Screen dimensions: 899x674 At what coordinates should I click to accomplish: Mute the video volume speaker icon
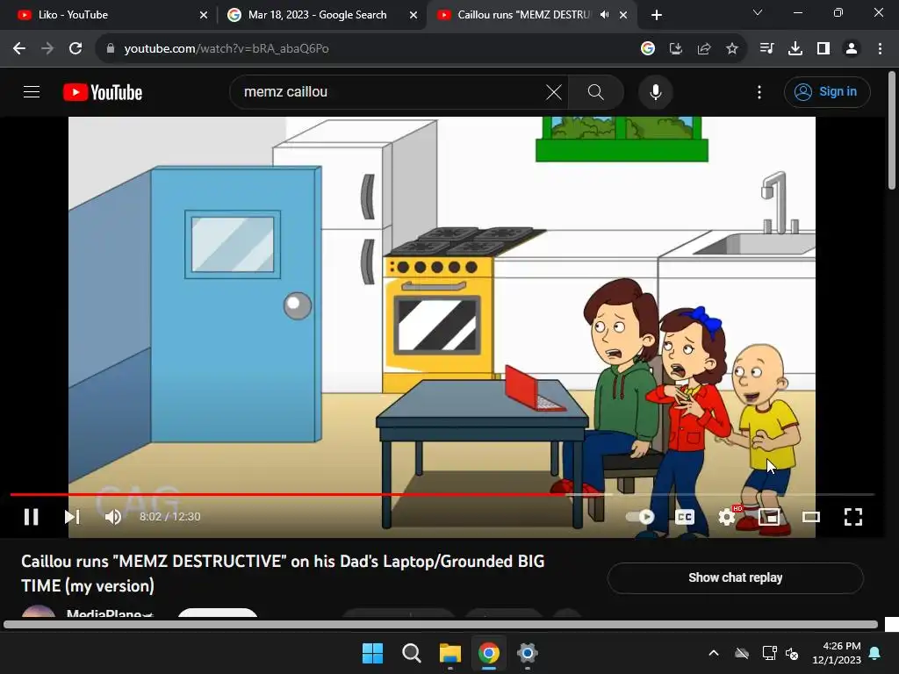click(x=113, y=517)
